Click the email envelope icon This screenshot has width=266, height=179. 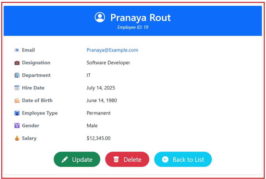tap(17, 50)
